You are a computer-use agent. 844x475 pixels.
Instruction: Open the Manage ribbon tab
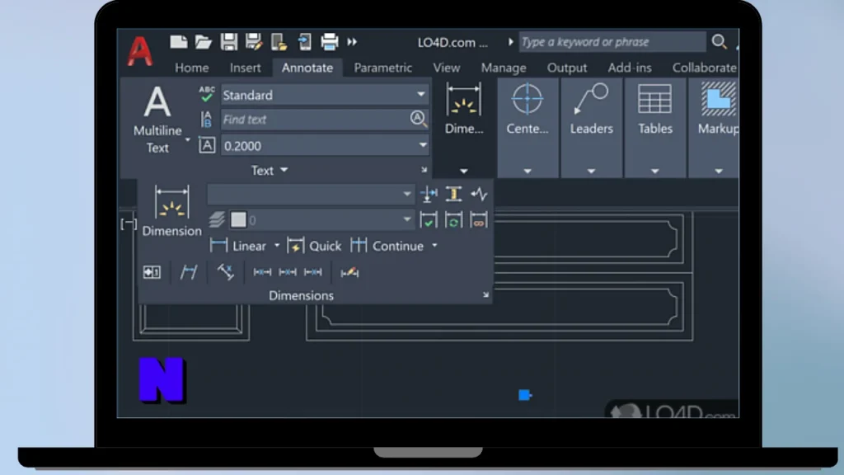point(504,68)
